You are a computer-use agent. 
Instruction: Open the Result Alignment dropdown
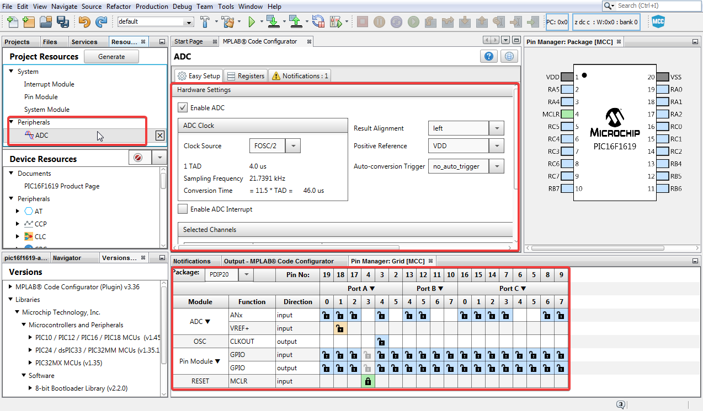tap(496, 128)
